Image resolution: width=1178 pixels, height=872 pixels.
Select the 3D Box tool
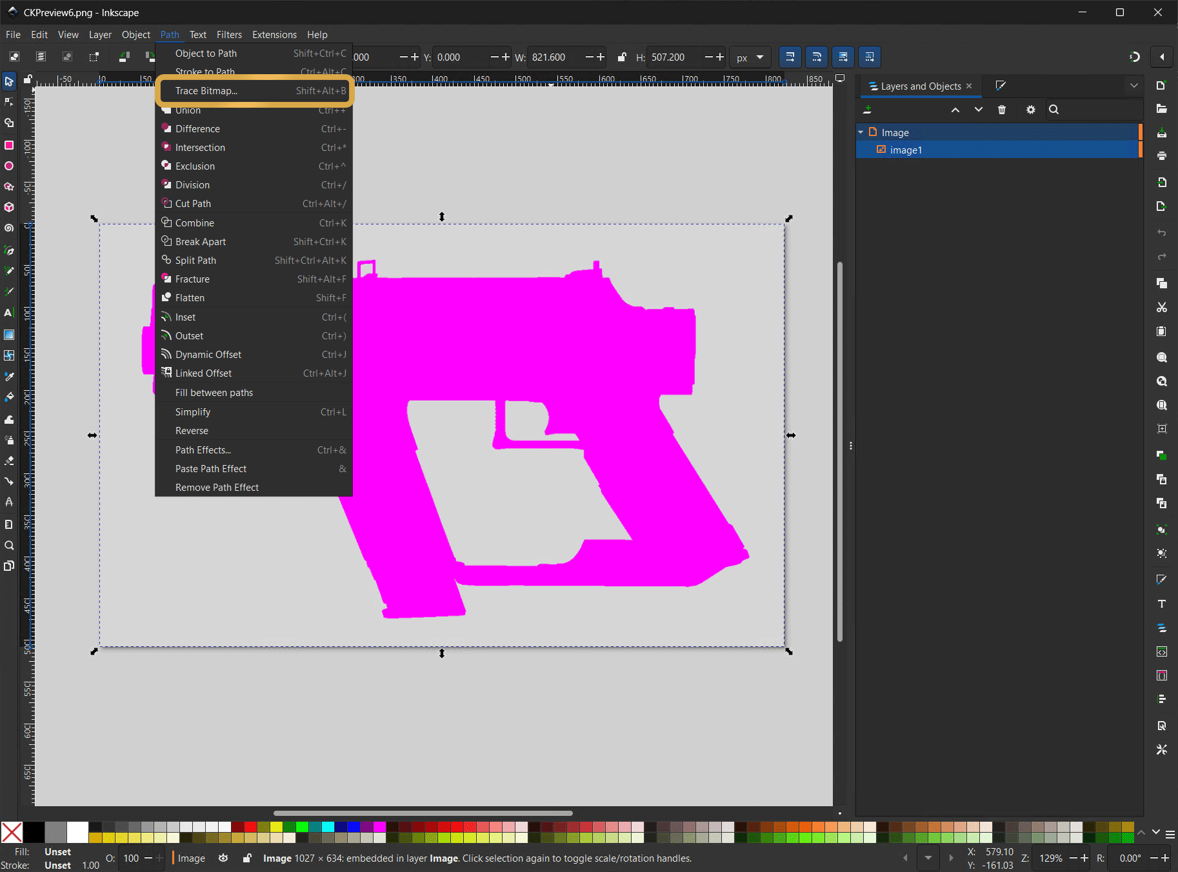tap(9, 207)
